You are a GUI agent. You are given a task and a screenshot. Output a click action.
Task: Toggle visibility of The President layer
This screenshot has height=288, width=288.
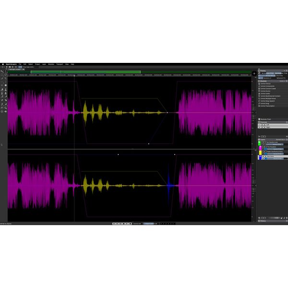tap(263, 147)
